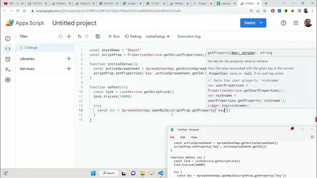Open the Notepad File menu
The image size is (317, 178).
click(172, 137)
